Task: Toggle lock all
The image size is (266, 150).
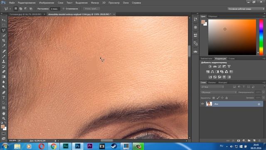Action: (x=227, y=98)
